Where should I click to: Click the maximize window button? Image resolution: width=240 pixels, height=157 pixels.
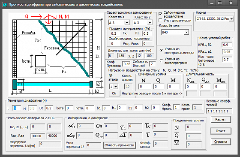220,3
